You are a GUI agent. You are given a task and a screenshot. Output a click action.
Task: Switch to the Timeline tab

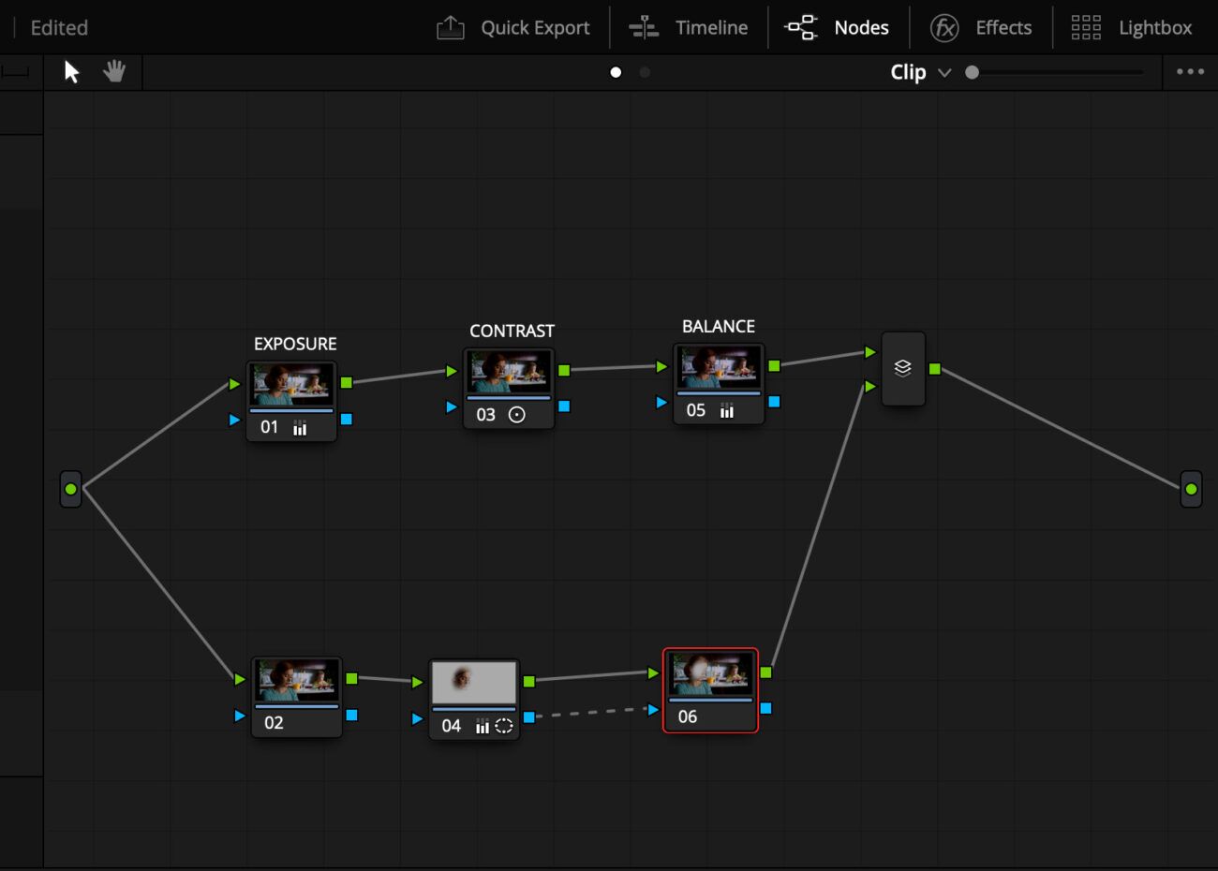[689, 27]
